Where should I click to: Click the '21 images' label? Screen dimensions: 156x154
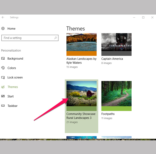(x=72, y=122)
